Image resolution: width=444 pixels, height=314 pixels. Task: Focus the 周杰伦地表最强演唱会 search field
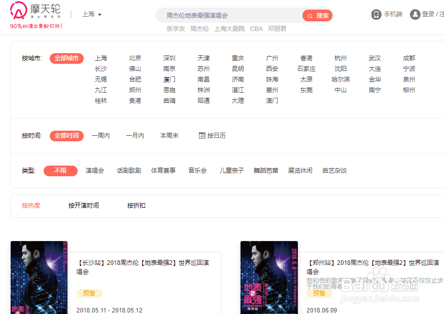coord(229,16)
